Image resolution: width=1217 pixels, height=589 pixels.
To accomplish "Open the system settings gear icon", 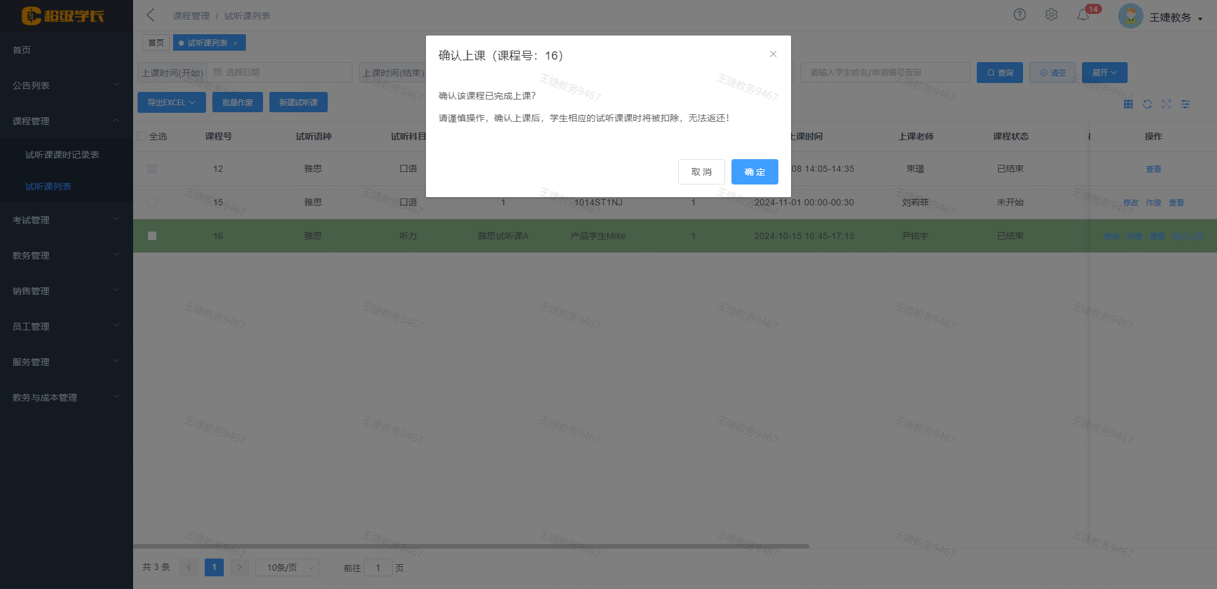I will point(1051,14).
